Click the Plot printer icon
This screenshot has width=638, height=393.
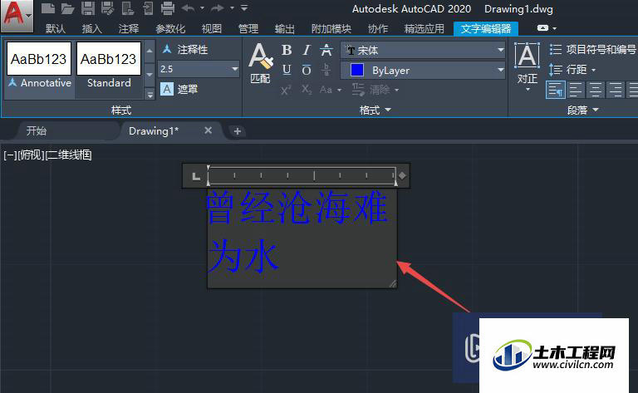[168, 7]
